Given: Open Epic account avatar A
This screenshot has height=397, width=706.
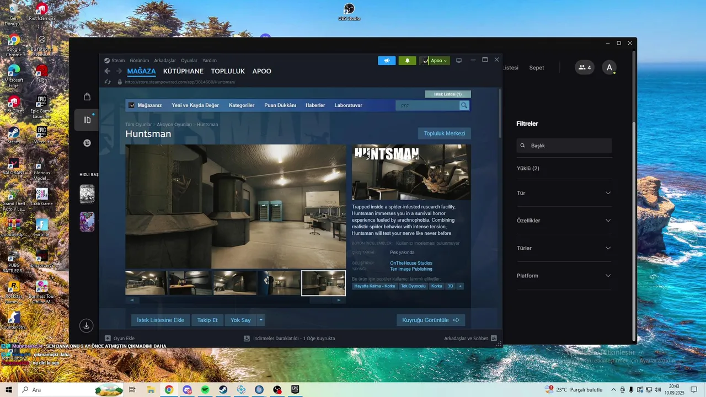Looking at the screenshot, I should (609, 68).
